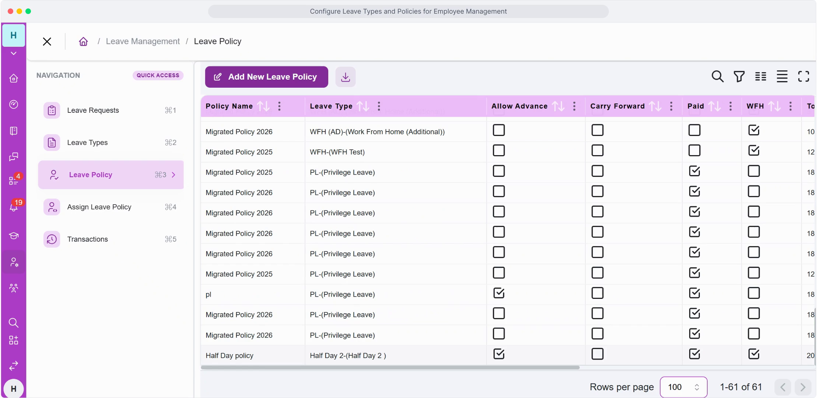Screen dimensions: 817x398
Task: Download leave policy list via the download icon
Action: pos(346,77)
